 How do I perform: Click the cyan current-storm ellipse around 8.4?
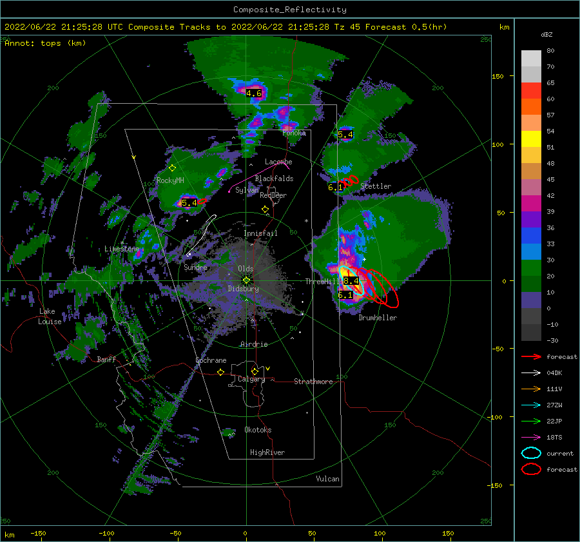tap(351, 280)
